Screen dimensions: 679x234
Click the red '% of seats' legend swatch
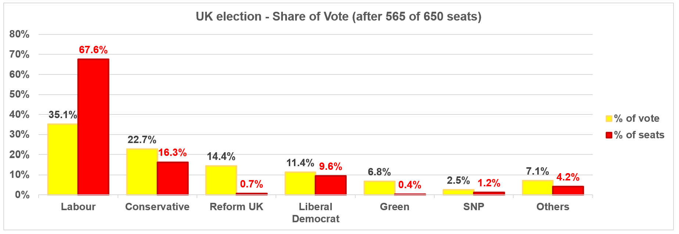tap(609, 135)
